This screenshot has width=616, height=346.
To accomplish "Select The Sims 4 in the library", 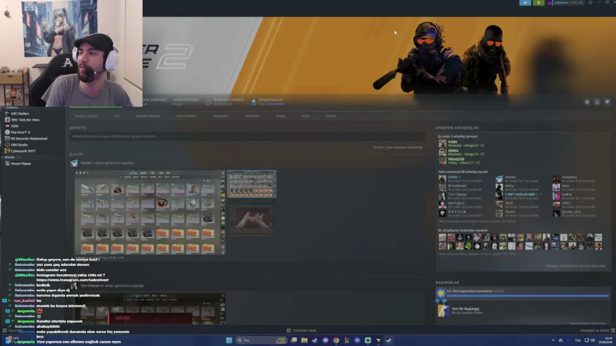I will coord(20,132).
